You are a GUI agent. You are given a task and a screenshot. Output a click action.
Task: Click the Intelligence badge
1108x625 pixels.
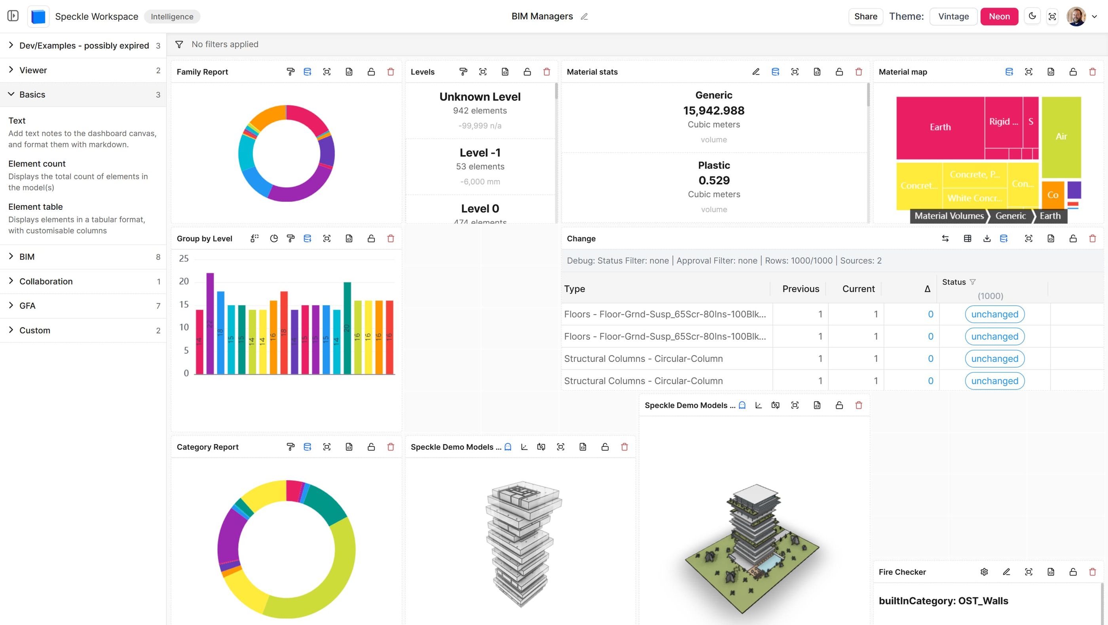[172, 16]
